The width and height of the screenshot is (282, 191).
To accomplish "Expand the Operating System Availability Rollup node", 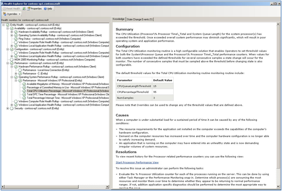I will [12, 35].
